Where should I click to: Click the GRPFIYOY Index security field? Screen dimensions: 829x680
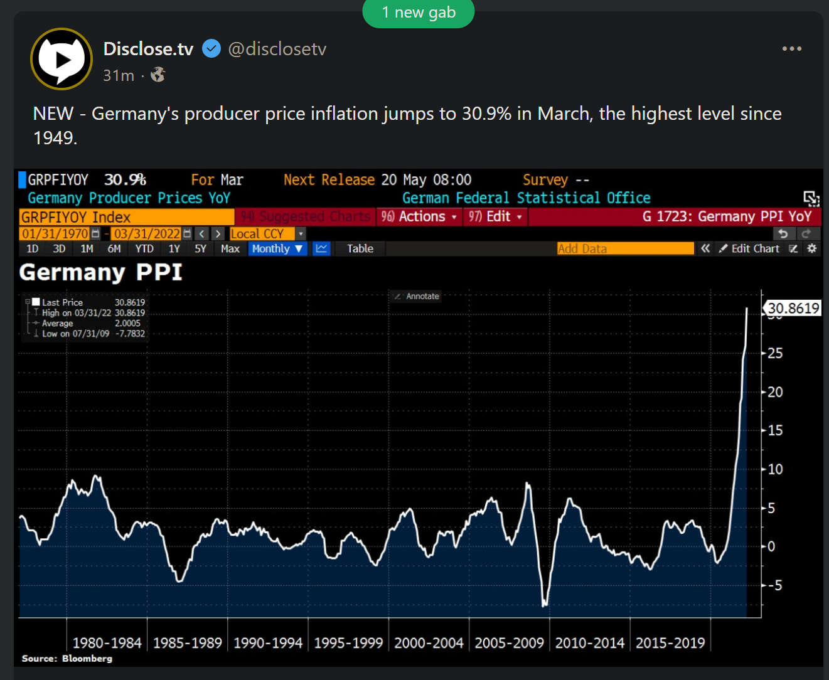127,217
